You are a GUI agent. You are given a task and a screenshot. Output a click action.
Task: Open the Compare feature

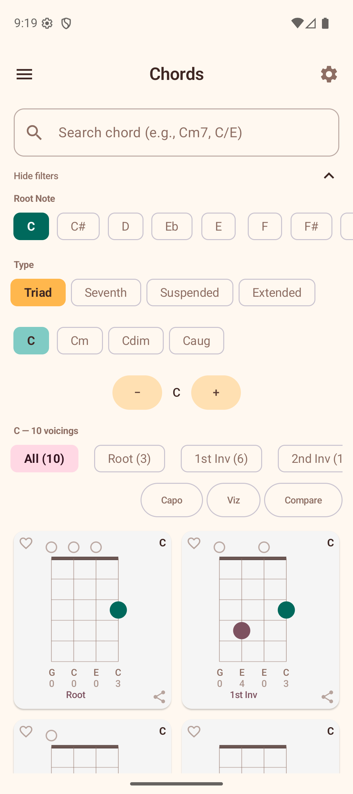tap(303, 500)
